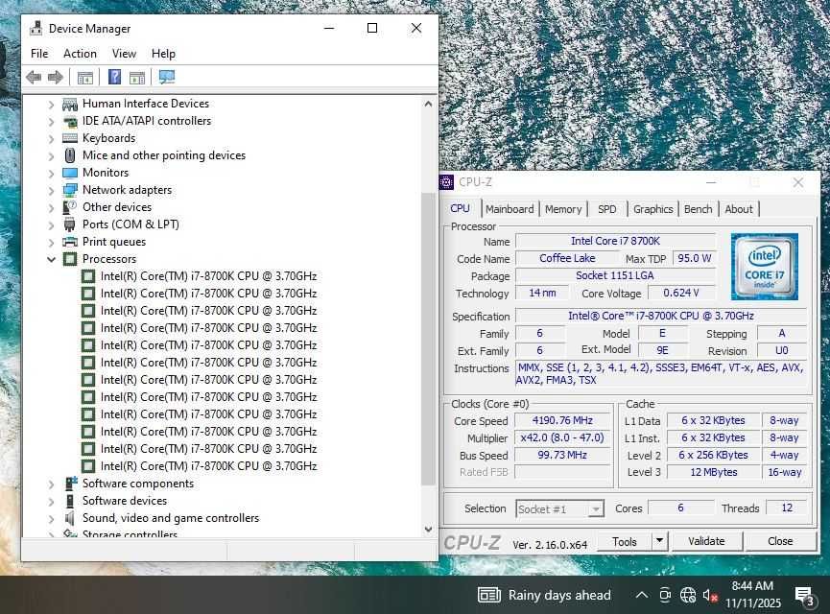Open the File menu in Device Manager
This screenshot has height=614, width=830.
[39, 54]
